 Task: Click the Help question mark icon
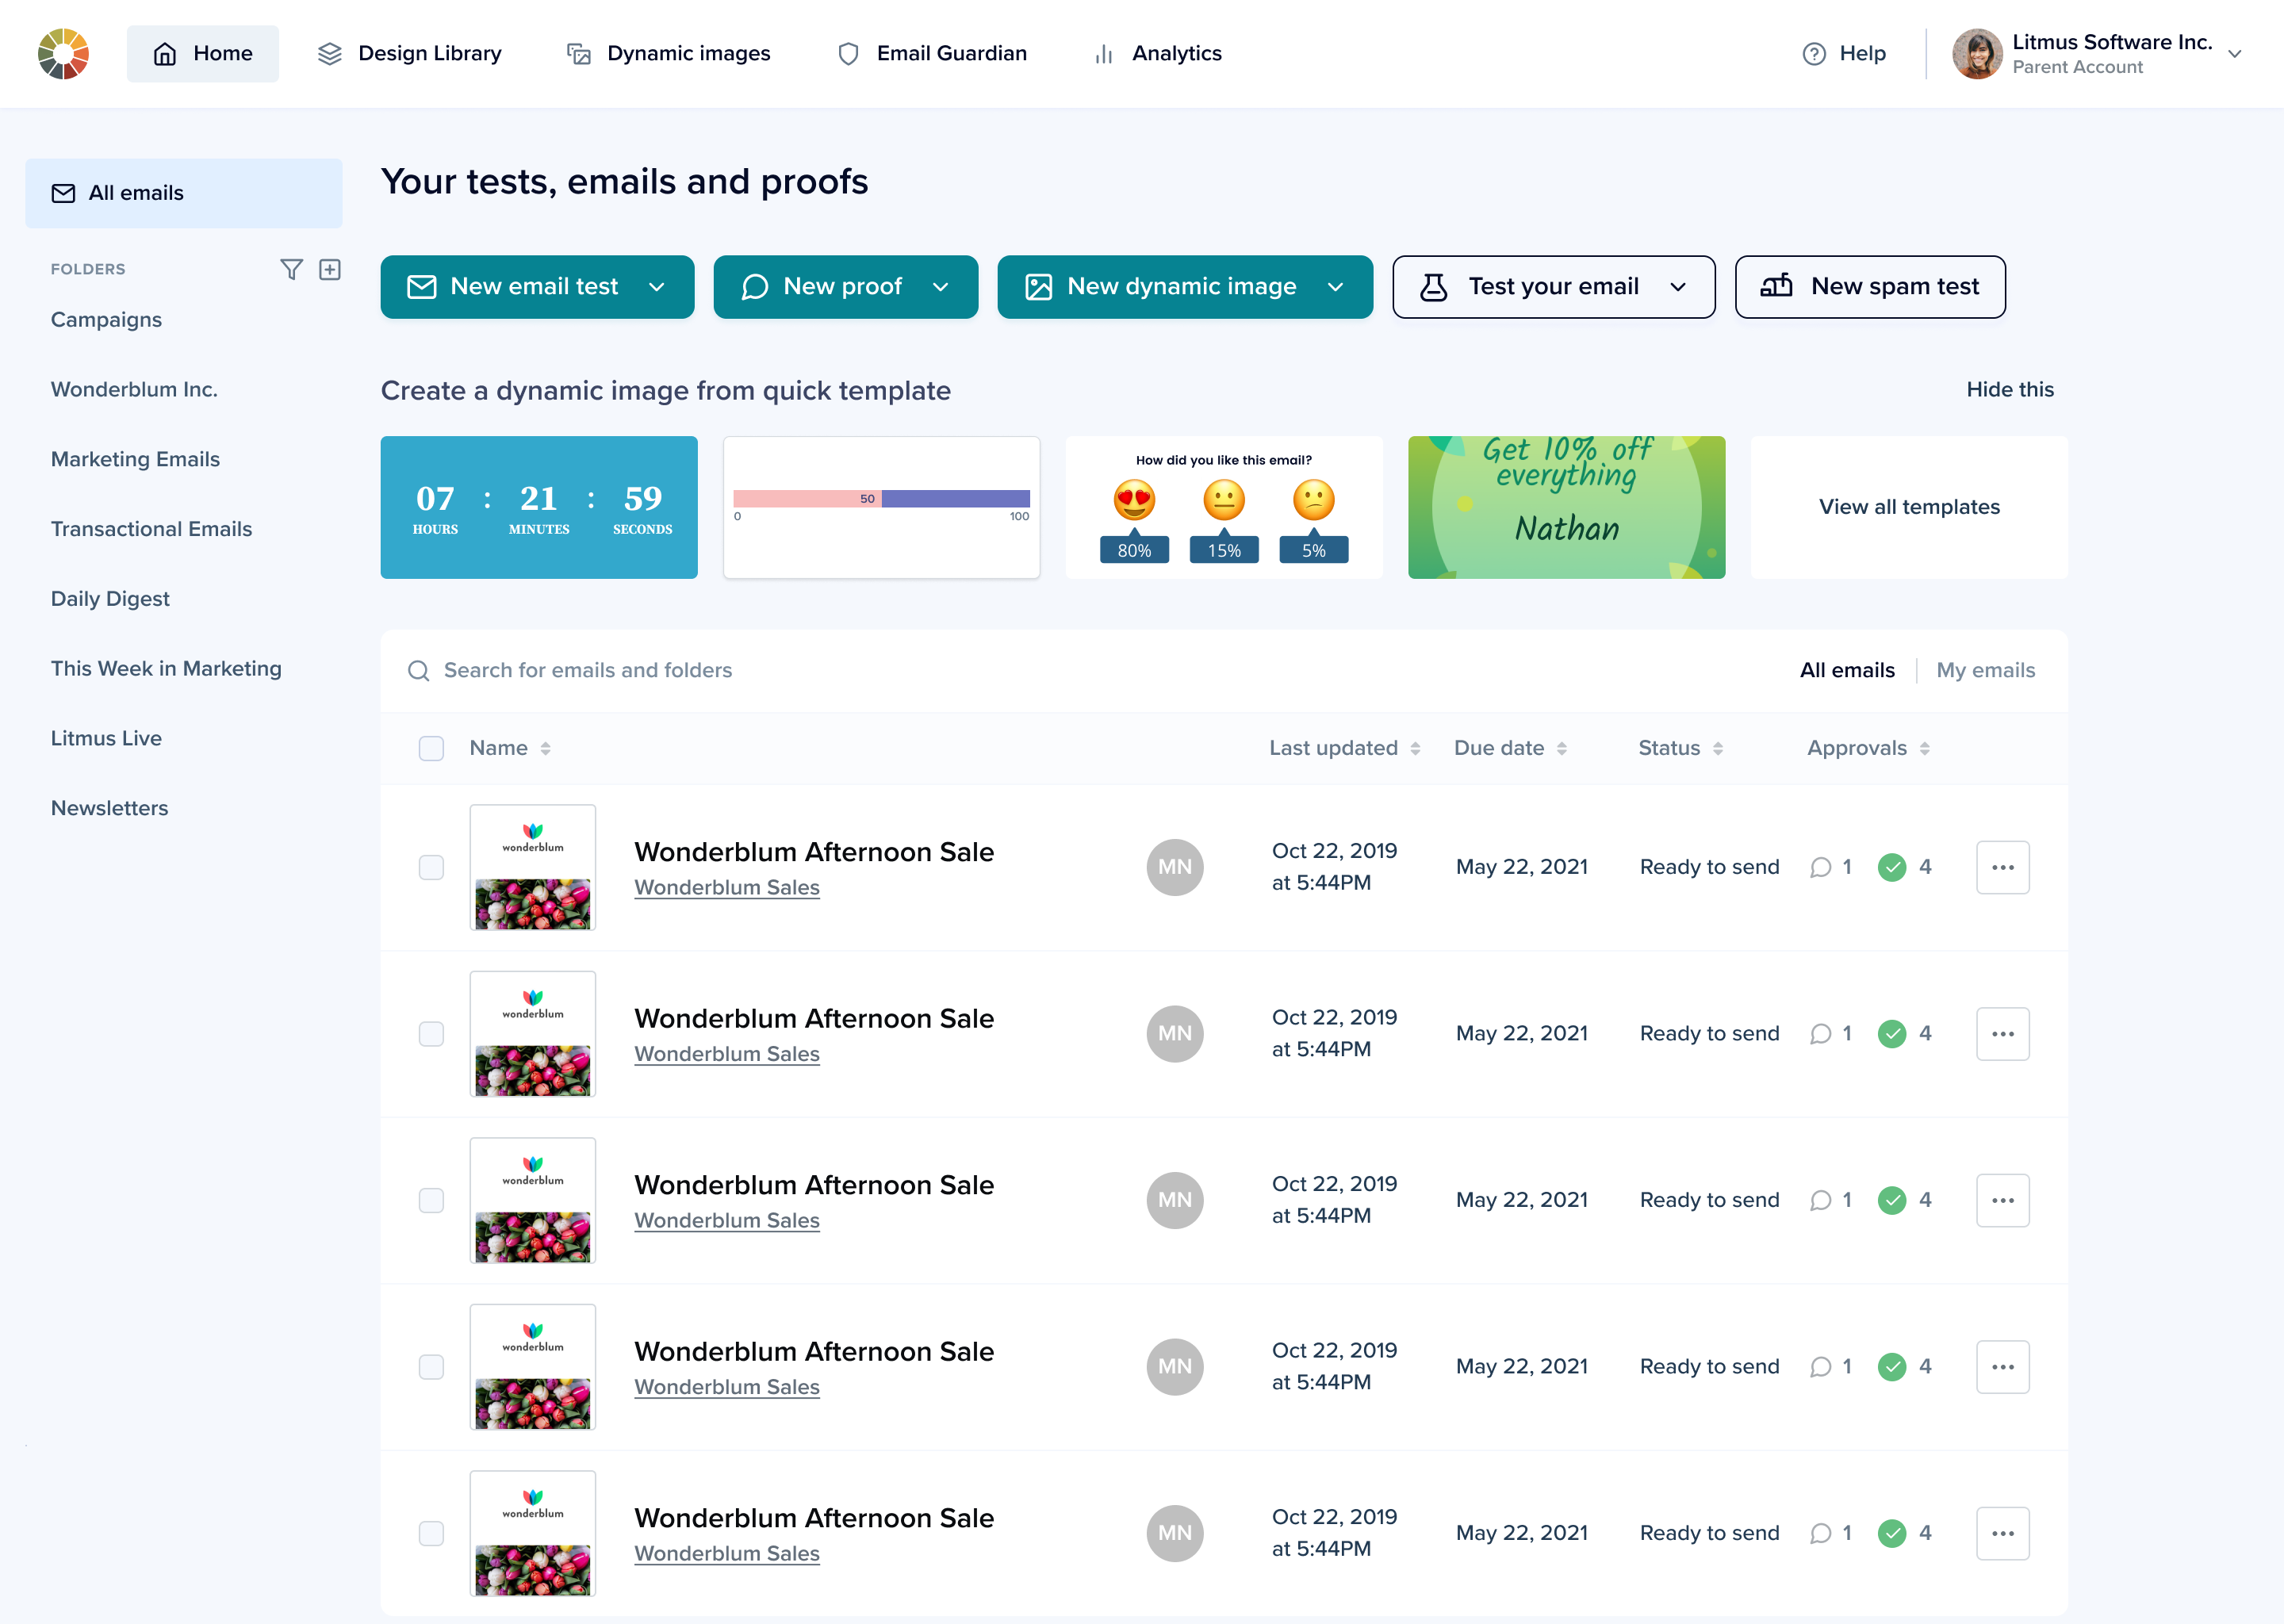[1813, 54]
